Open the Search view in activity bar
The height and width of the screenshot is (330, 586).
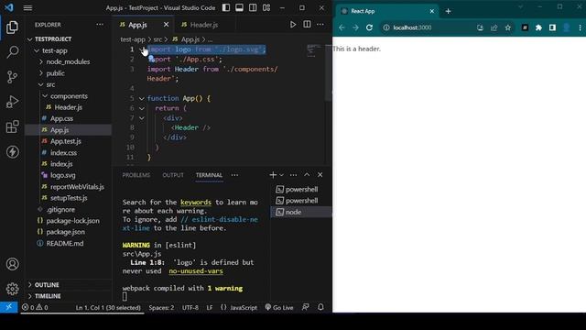[12, 52]
